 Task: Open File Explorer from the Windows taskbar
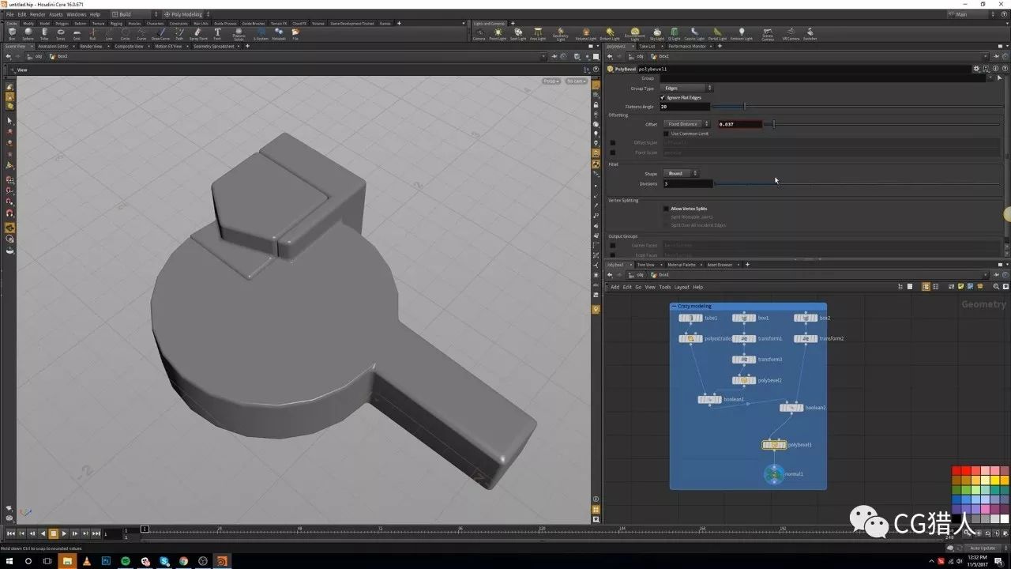coord(67,561)
